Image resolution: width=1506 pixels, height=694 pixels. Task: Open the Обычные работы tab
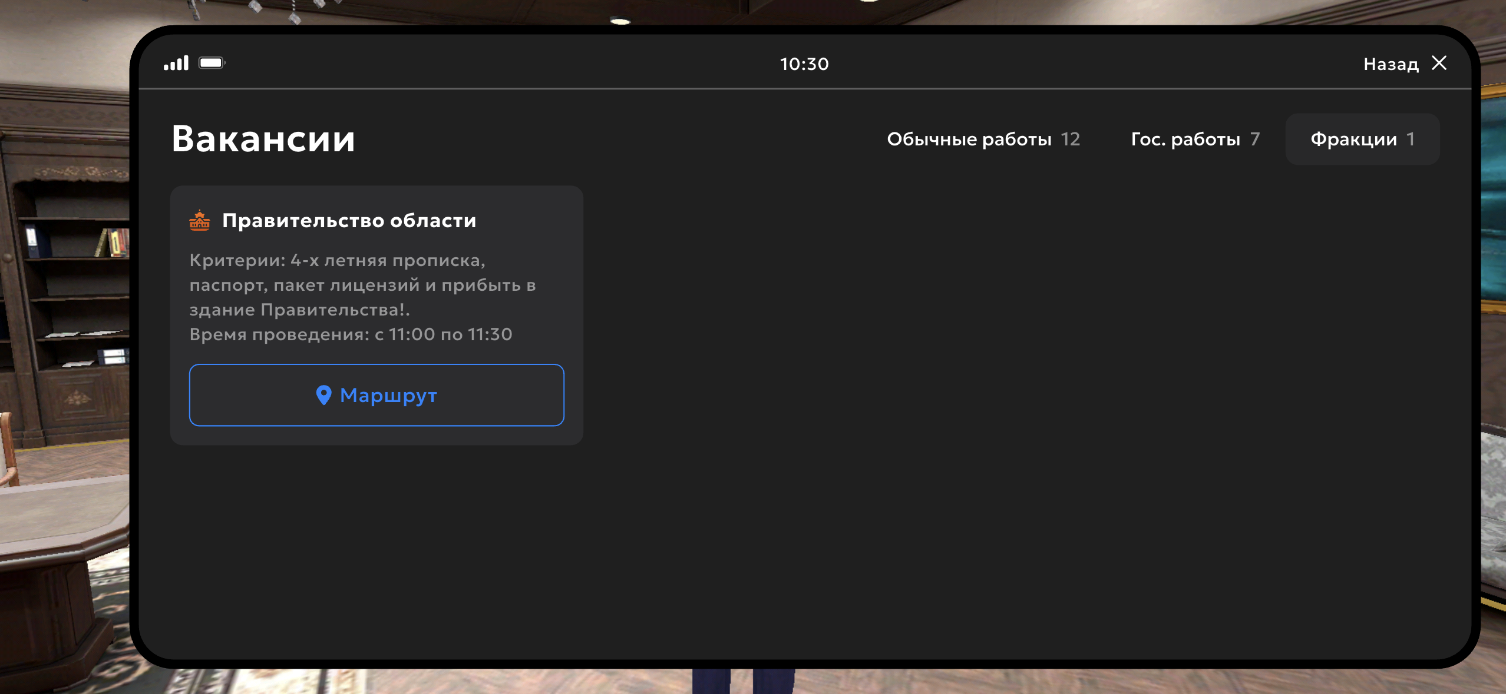click(969, 140)
